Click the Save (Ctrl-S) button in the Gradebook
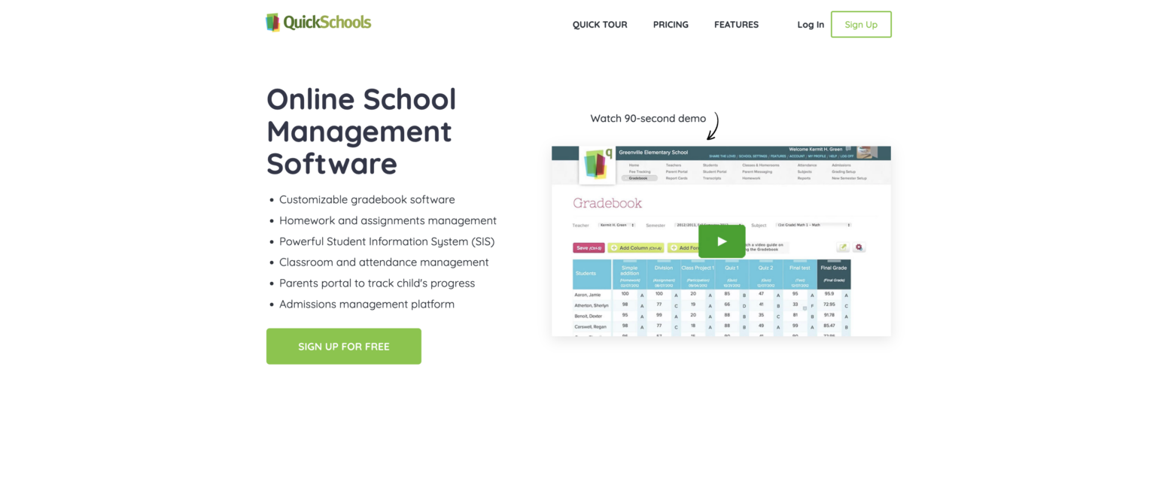 588,247
